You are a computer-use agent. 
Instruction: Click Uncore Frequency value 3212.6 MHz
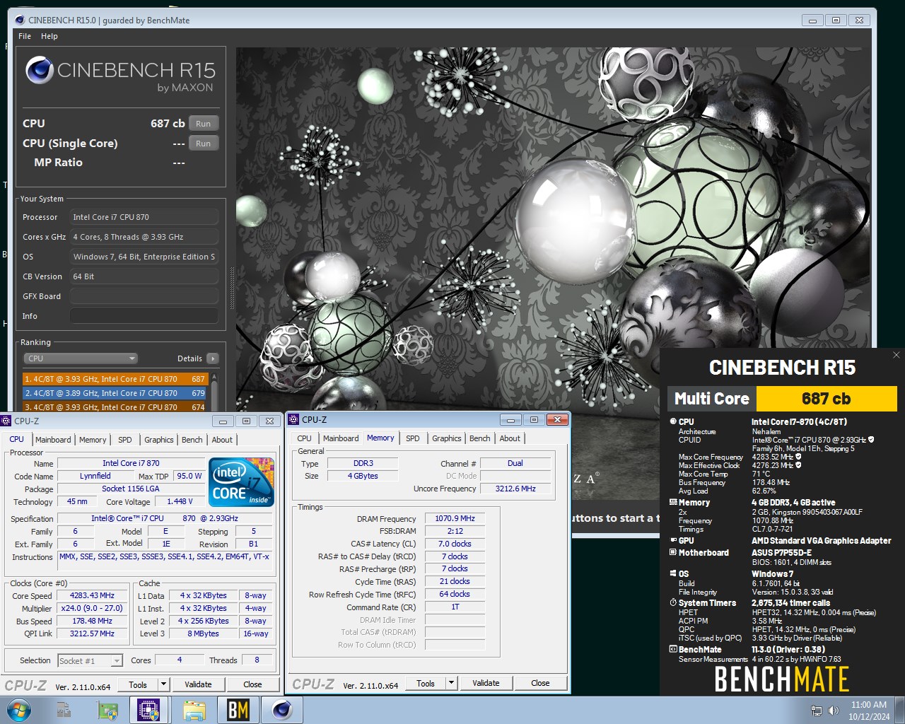[x=515, y=489]
